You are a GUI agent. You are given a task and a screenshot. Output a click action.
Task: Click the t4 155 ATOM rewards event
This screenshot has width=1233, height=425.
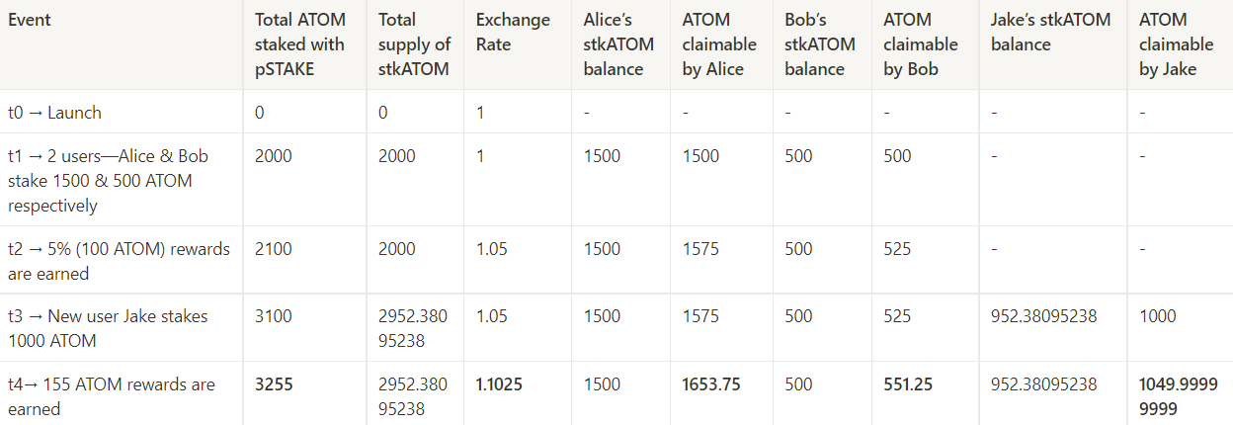(x=112, y=396)
